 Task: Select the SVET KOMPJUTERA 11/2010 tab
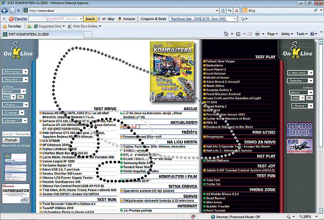coord(42,34)
